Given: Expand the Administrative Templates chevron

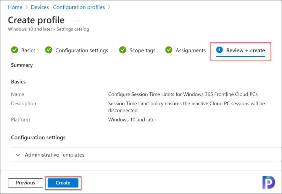Looking at the screenshot, I should [18, 155].
